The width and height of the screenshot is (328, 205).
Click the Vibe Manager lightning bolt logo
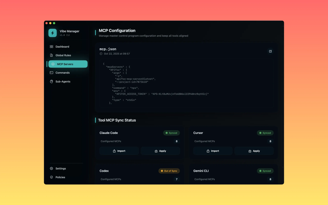[x=53, y=33]
